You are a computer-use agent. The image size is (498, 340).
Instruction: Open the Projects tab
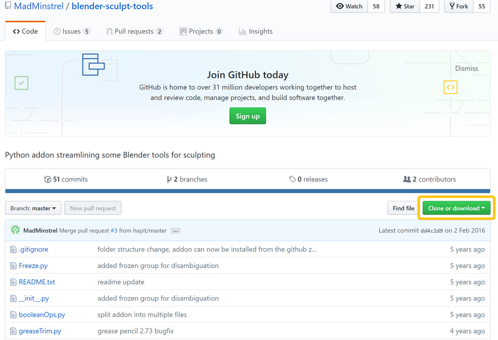201,31
